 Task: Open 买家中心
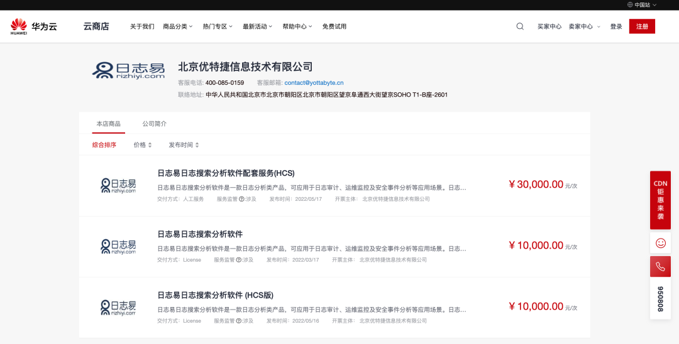pos(549,26)
